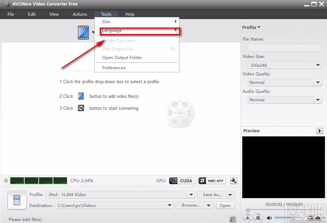Click the File Name input field

[284, 48]
